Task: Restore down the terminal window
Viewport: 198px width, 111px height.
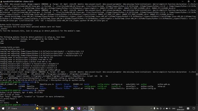Action: [188, 1]
